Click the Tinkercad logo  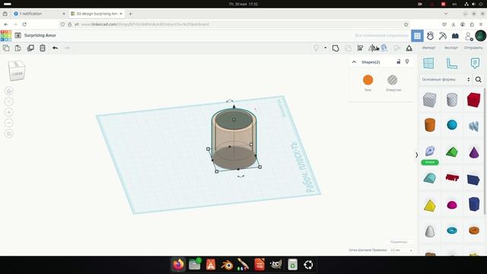pyautogui.click(x=6, y=36)
